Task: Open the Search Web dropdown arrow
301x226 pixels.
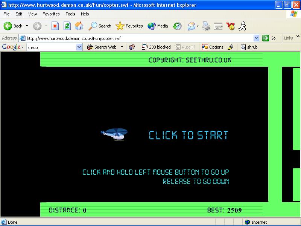Action: [122, 47]
